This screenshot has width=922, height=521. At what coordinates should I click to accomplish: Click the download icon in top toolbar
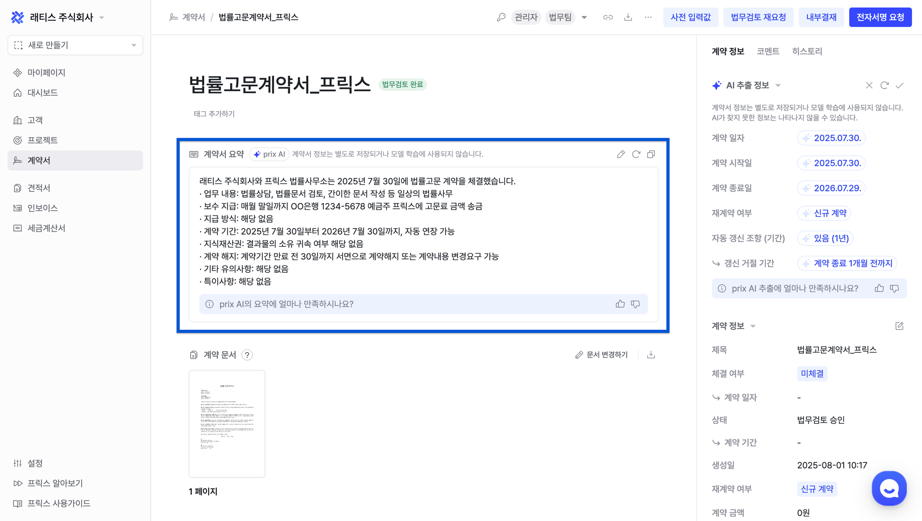tap(628, 17)
